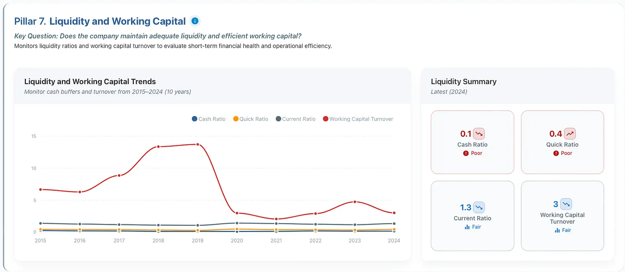Hide the Working Capital Turnover legend series
625x272 pixels.
(358, 119)
